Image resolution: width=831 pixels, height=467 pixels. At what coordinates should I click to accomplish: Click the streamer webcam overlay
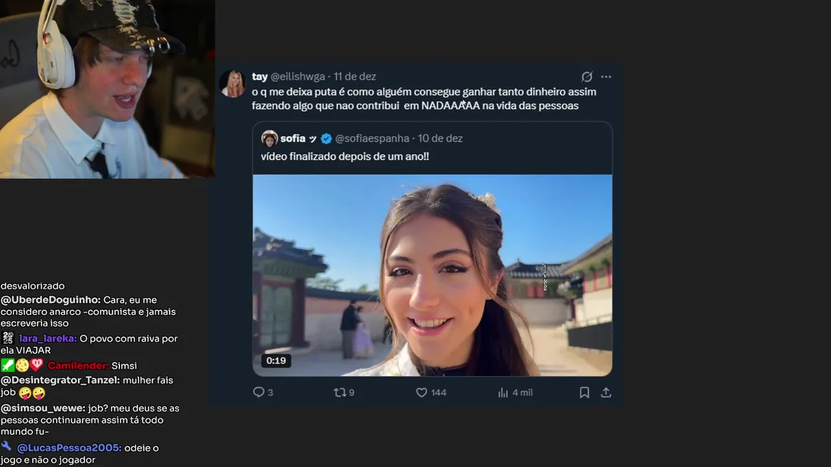coord(107,89)
